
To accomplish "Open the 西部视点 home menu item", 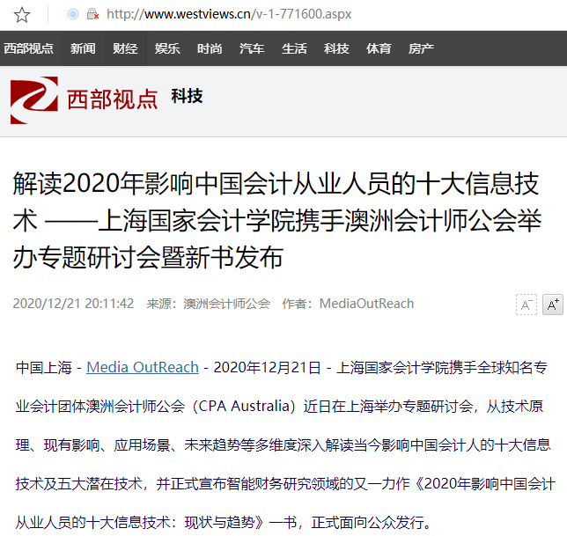I will (28, 48).
